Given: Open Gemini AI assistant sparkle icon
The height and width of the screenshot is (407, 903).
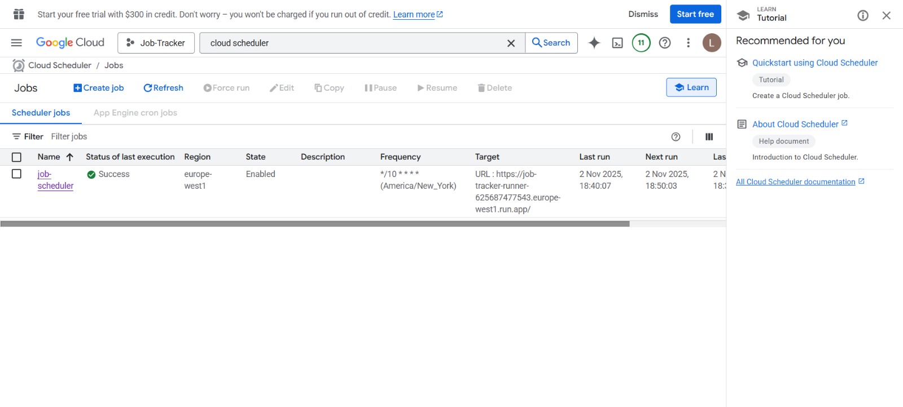Looking at the screenshot, I should [594, 43].
